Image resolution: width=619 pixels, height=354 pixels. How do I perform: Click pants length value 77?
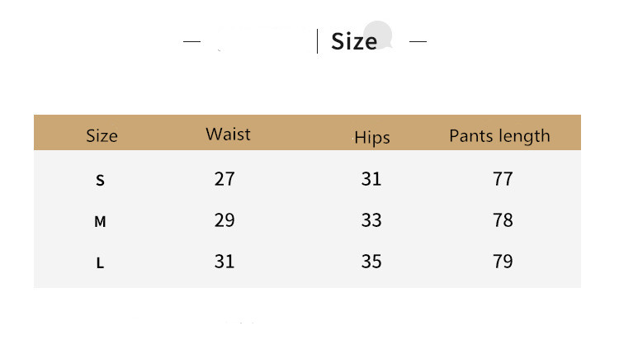pyautogui.click(x=503, y=178)
